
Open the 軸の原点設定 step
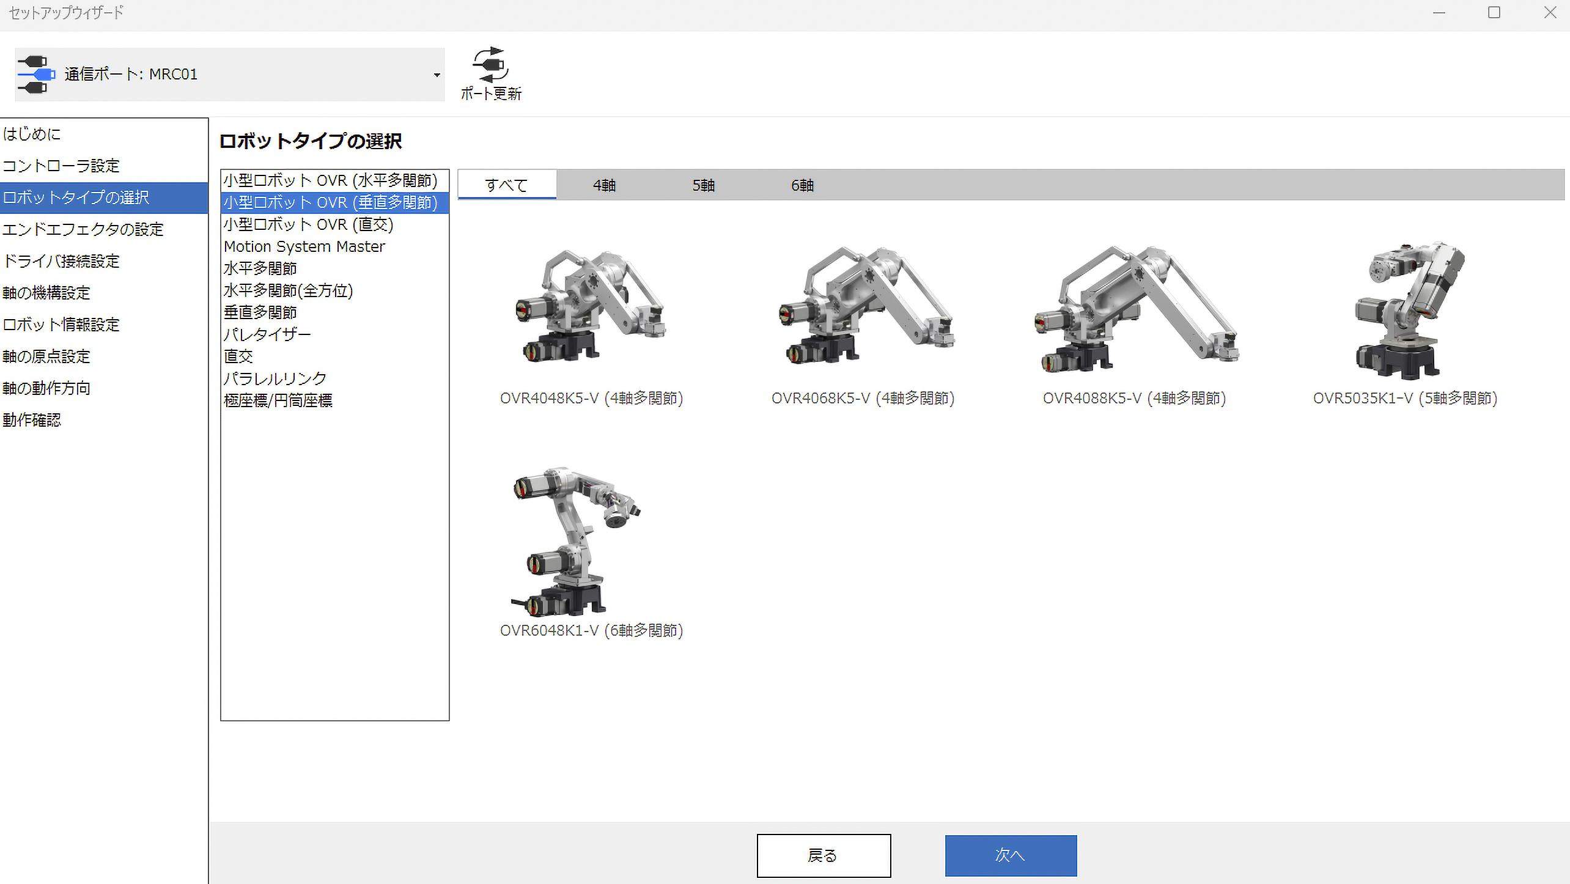pyautogui.click(x=104, y=356)
